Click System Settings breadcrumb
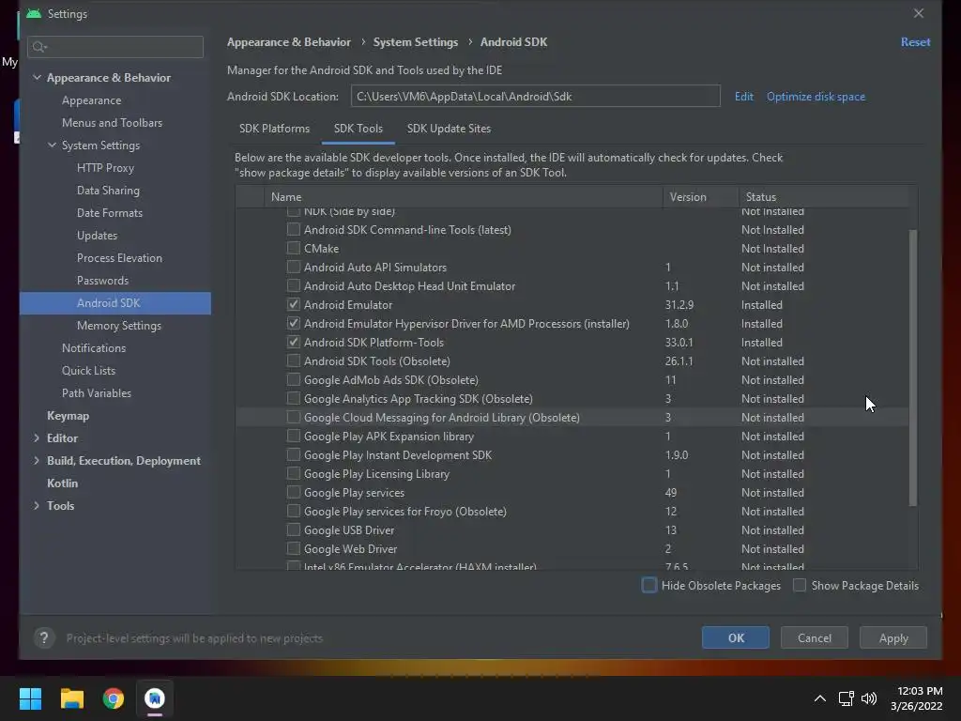The height and width of the screenshot is (721, 961). tap(415, 41)
